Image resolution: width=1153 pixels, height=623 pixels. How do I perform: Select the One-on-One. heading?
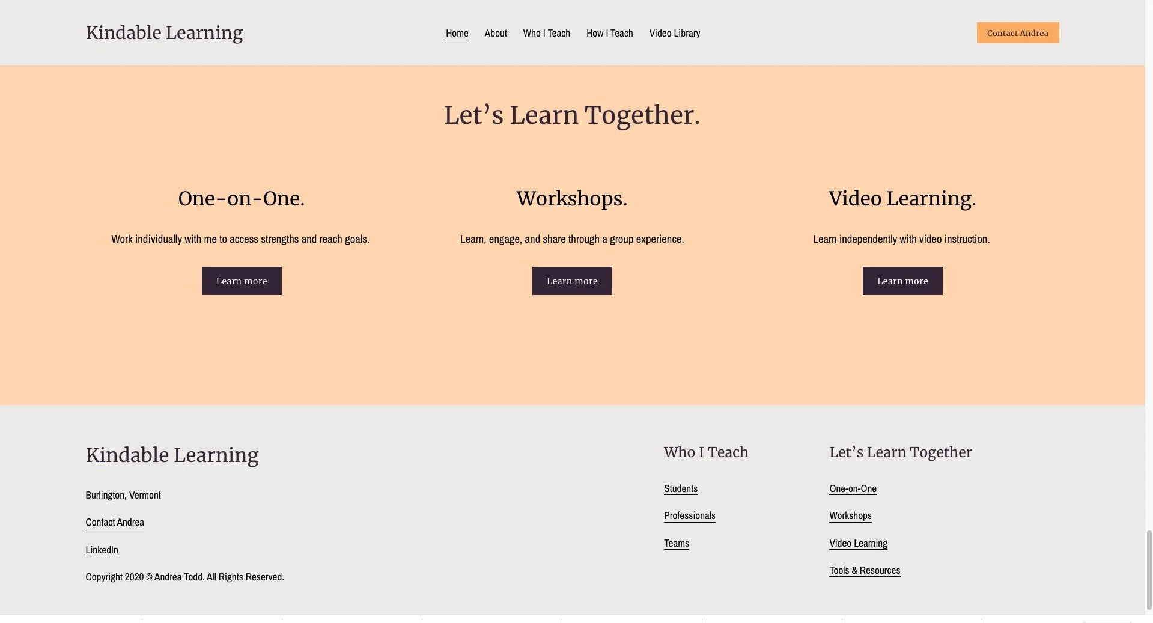point(242,198)
